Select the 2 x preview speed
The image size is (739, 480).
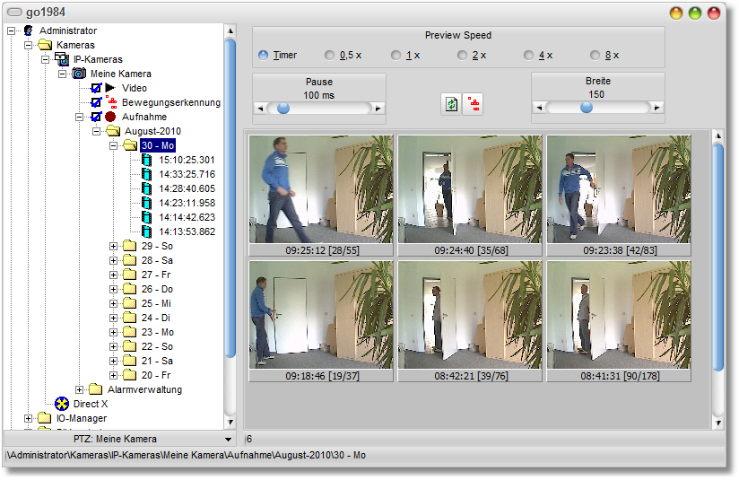(463, 55)
